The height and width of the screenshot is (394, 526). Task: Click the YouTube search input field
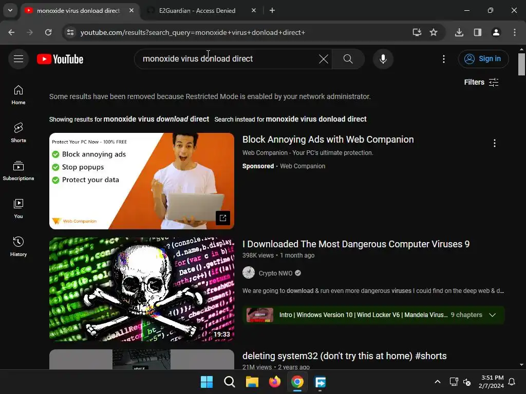click(228, 59)
